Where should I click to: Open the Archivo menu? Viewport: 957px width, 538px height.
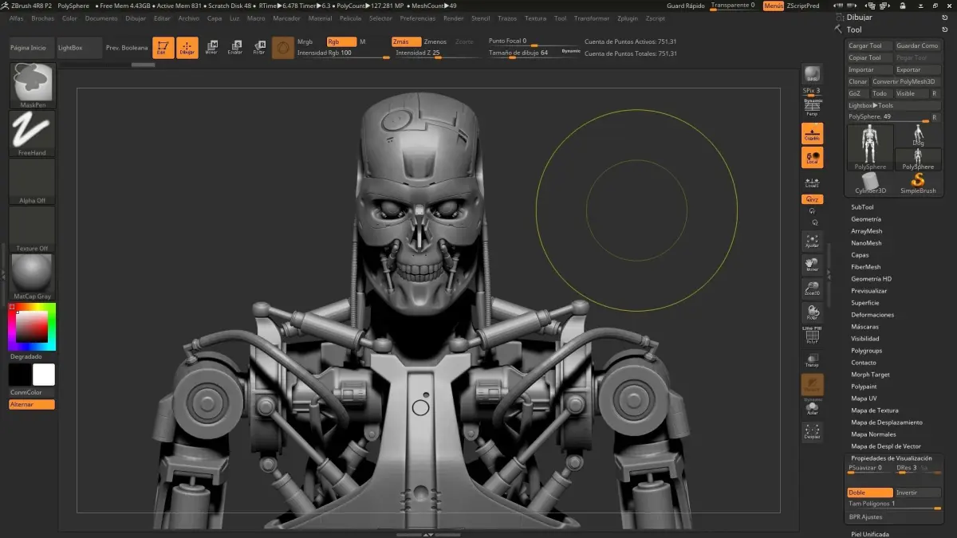coord(188,18)
